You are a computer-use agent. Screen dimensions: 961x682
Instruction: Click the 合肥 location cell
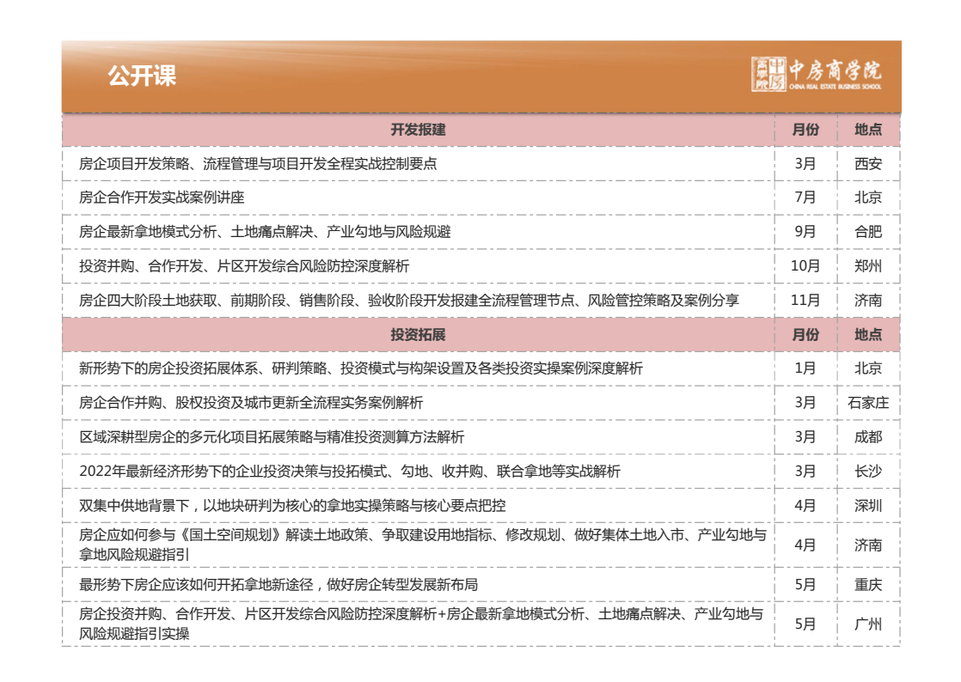868,232
